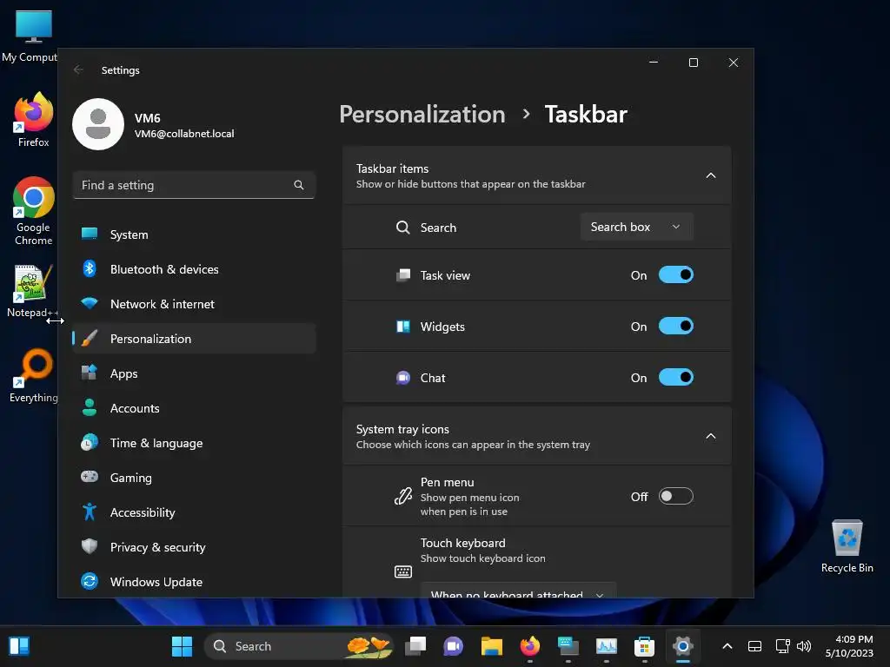Click the Task view row icon

pyautogui.click(x=403, y=275)
